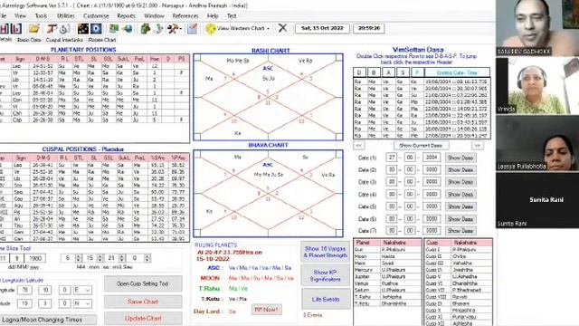Open latitude N direction dropdown
Viewport: 579px width, 326px height.
88,303
